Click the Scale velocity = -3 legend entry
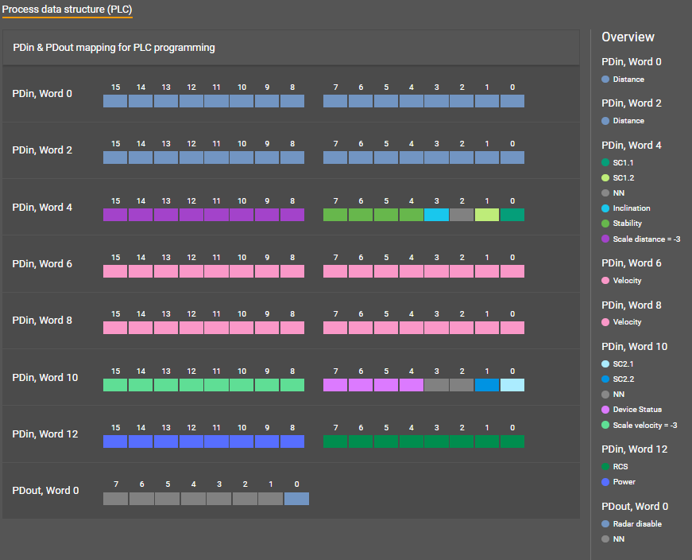This screenshot has width=692, height=560. pos(644,426)
